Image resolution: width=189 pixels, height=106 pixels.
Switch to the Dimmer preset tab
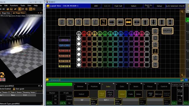point(80,86)
